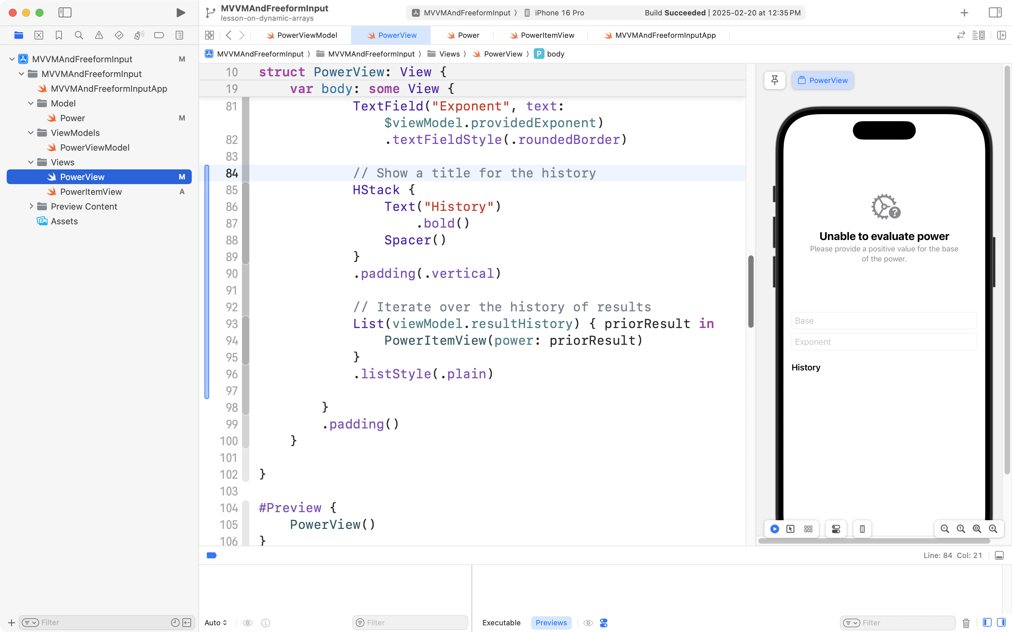
Task: Toggle the right inspector panel
Action: [995, 12]
